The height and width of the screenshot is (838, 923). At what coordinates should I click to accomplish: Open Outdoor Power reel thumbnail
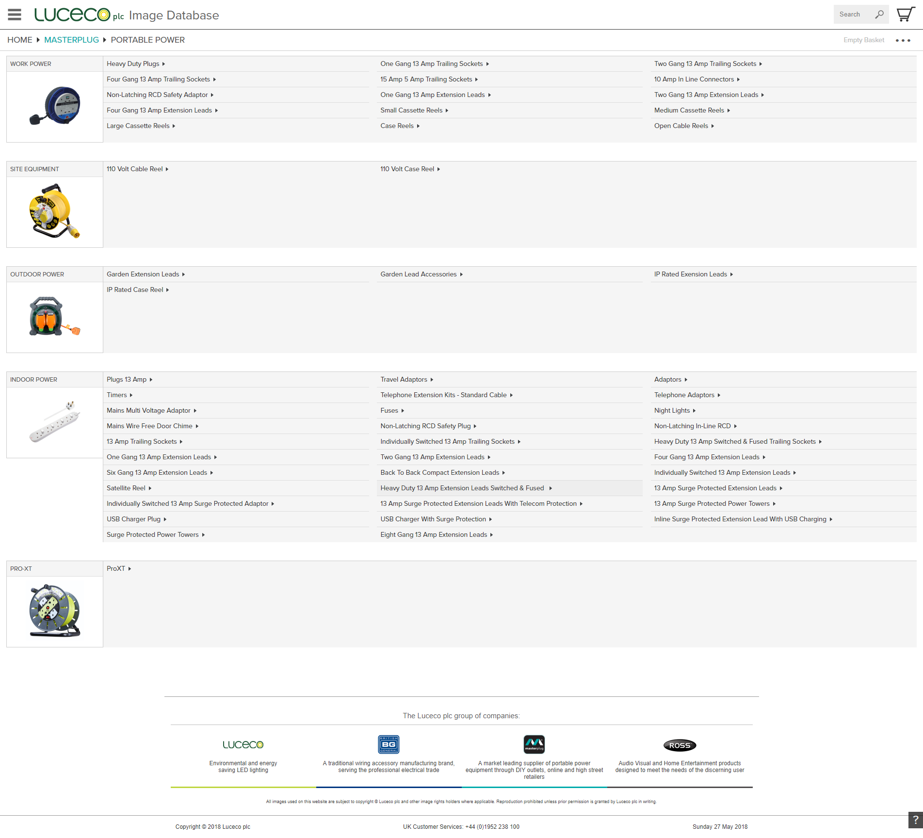click(55, 317)
